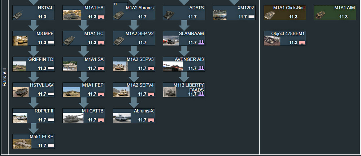361x156 pixels.
Task: Click the pink marker beside M1A1 HA rating
Action: click(x=101, y=17)
